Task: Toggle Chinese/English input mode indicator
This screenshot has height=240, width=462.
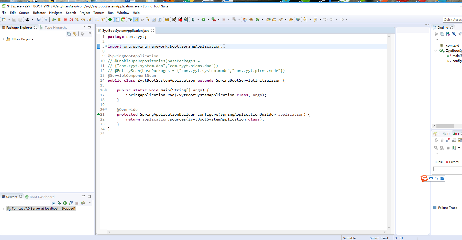Action: point(431,179)
